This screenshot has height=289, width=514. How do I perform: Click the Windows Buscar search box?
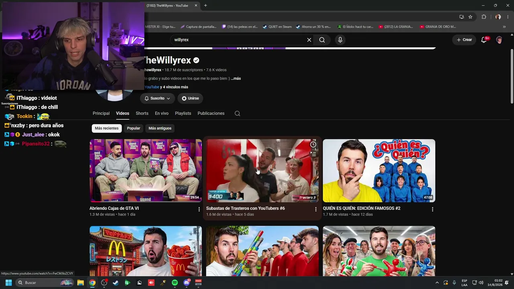click(45, 283)
